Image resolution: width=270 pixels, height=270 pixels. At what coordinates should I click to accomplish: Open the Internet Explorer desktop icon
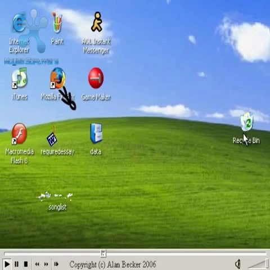click(19, 23)
